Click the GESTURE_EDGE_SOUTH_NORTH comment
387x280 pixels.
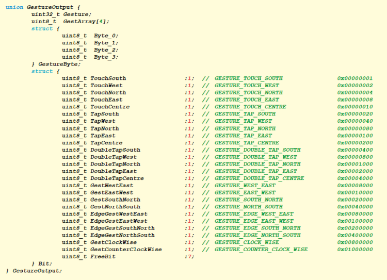pyautogui.click(x=257, y=228)
